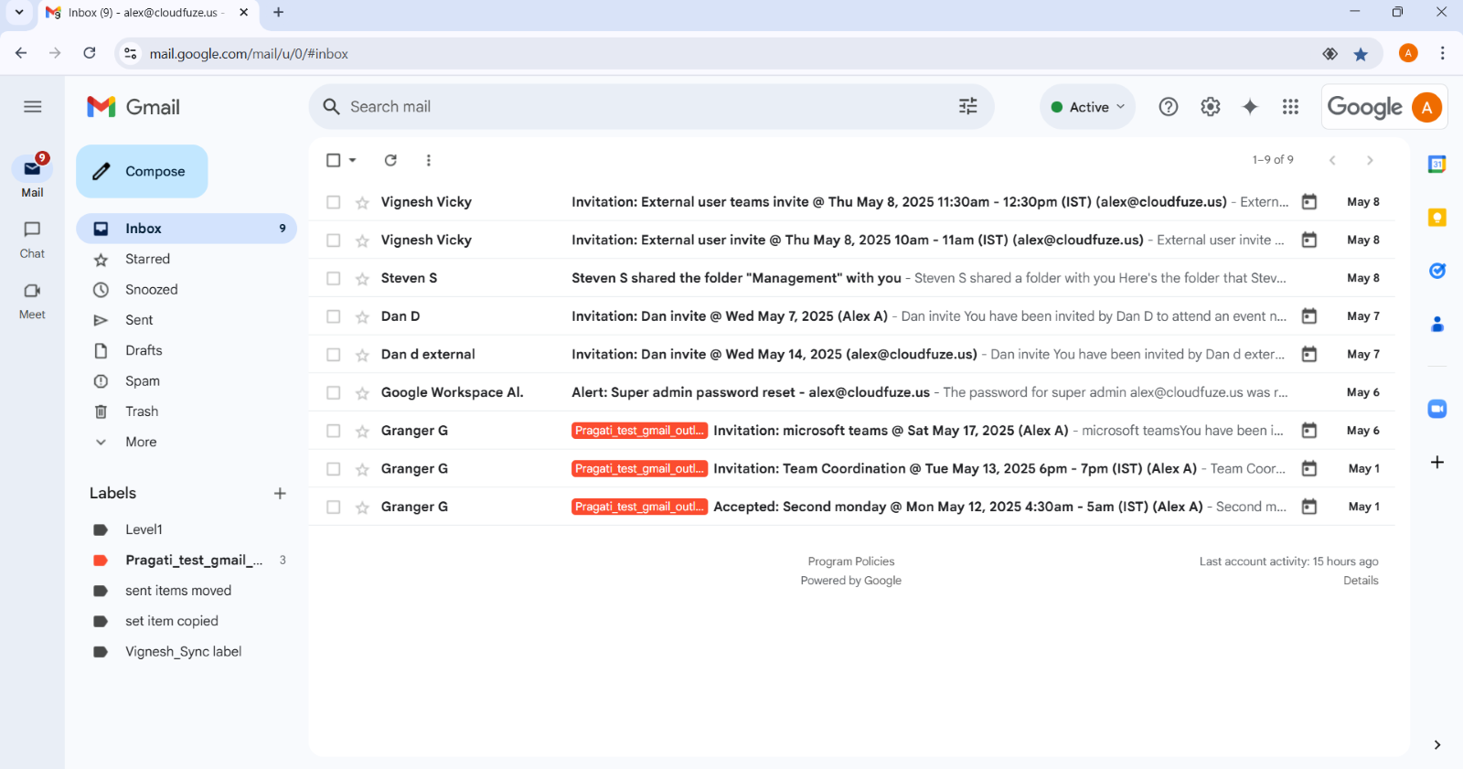Open Zoom add-on in side panel
The width and height of the screenshot is (1463, 769).
click(x=1437, y=409)
